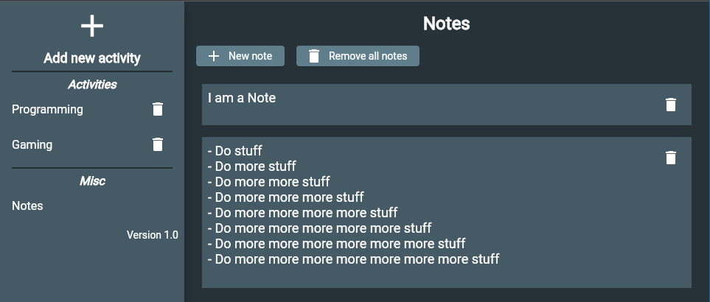Select Notes under Misc in sidebar
This screenshot has width=710, height=302.
tap(27, 206)
